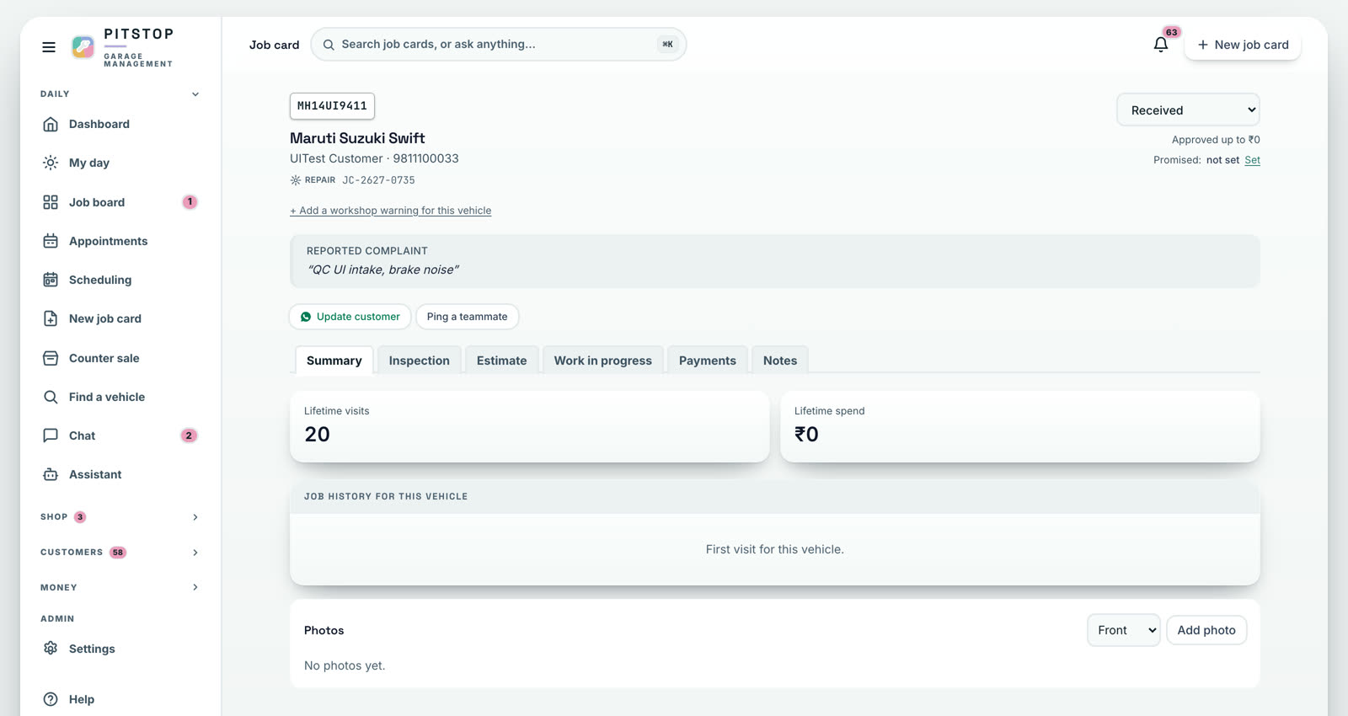
Task: Open Job board grid icon
Action: 51,202
